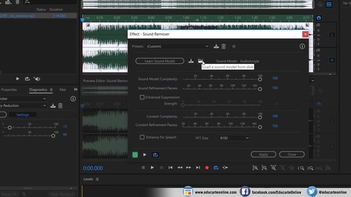Play preview in Sound Remover dialog
Image resolution: width=351 pixels, height=197 pixels.
click(145, 154)
